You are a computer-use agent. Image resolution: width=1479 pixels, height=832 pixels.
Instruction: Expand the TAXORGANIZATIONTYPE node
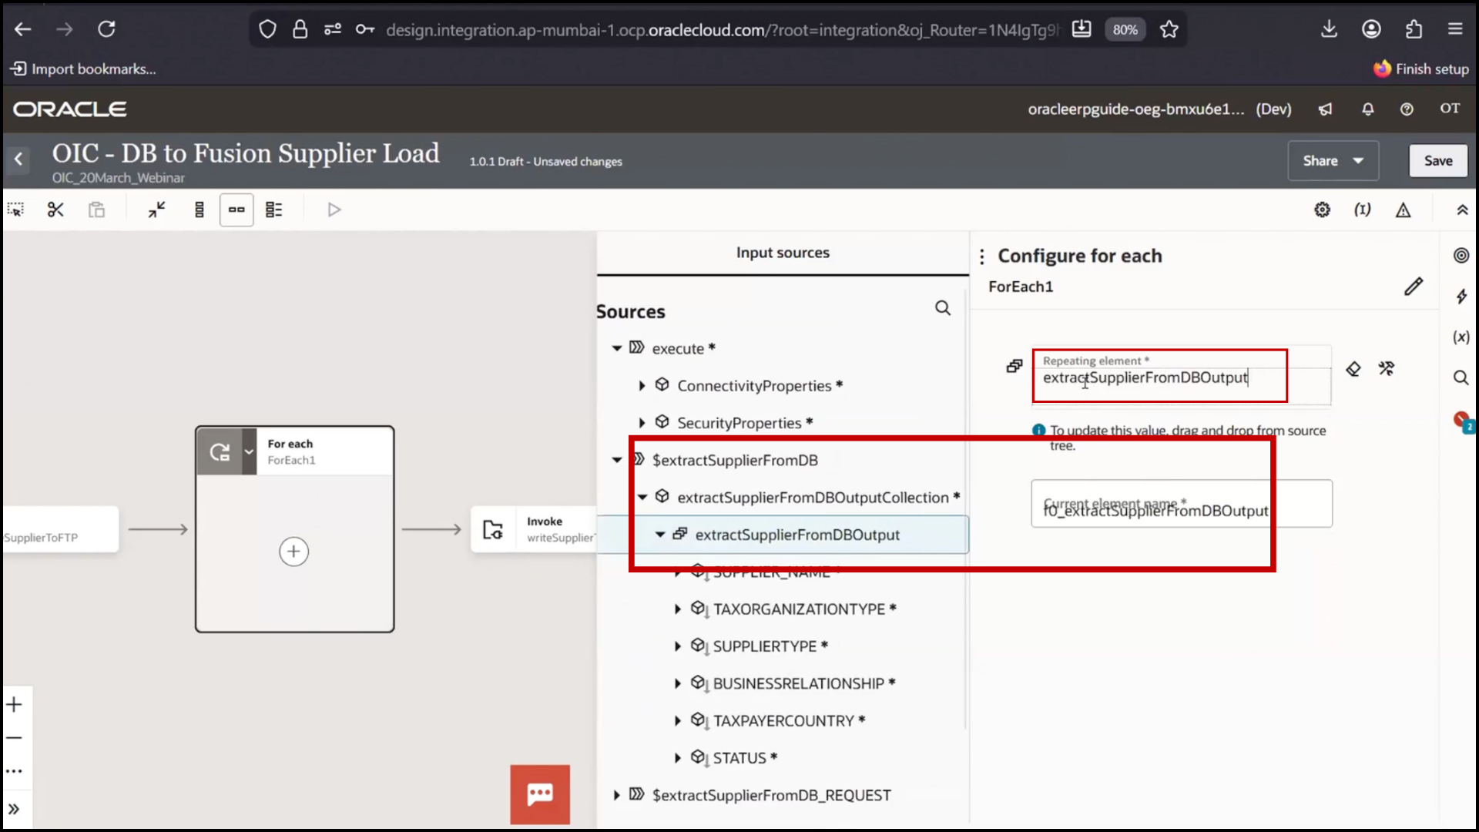677,609
